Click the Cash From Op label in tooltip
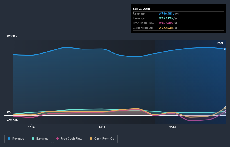Screen dimensions: 230x147 coord(143,28)
